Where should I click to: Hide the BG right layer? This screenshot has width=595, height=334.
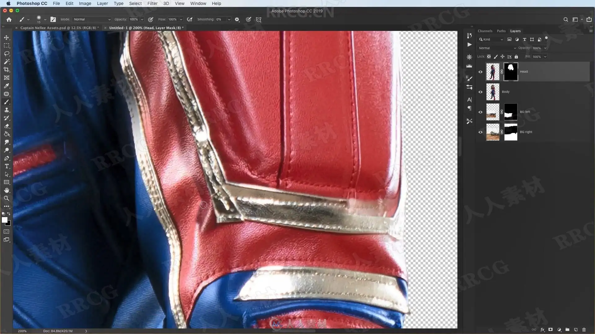(480, 132)
